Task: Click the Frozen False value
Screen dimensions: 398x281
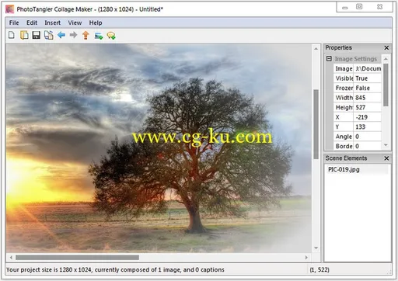Action: pos(368,88)
